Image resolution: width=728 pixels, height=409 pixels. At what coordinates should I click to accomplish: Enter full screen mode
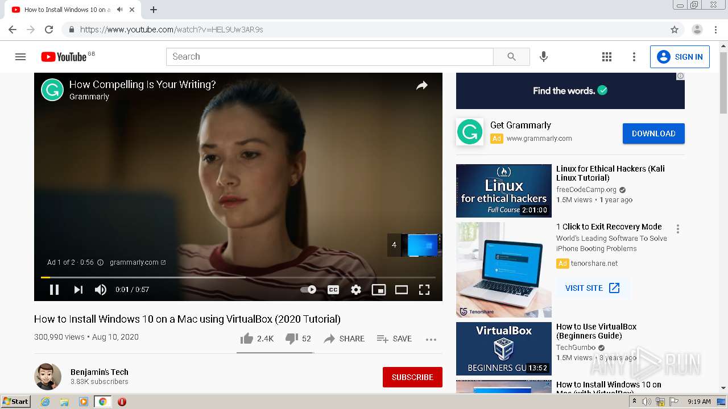(424, 290)
